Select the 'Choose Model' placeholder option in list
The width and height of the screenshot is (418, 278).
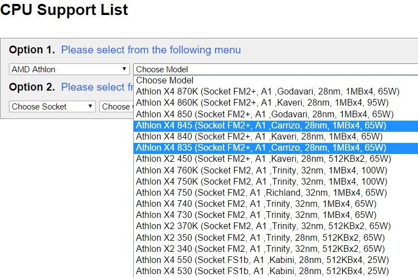coord(276,80)
